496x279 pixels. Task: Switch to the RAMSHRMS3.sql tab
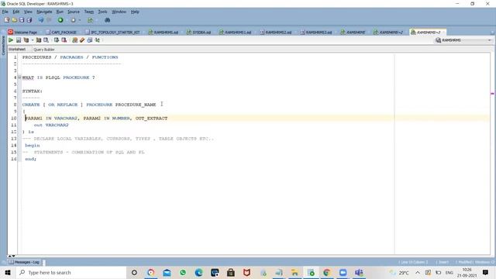pyautogui.click(x=316, y=33)
